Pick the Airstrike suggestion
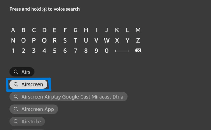211x130 pixels. coord(27,121)
